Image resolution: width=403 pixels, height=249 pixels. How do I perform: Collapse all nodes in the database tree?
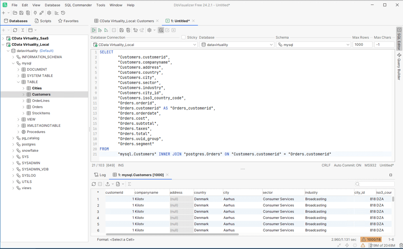(23, 30)
